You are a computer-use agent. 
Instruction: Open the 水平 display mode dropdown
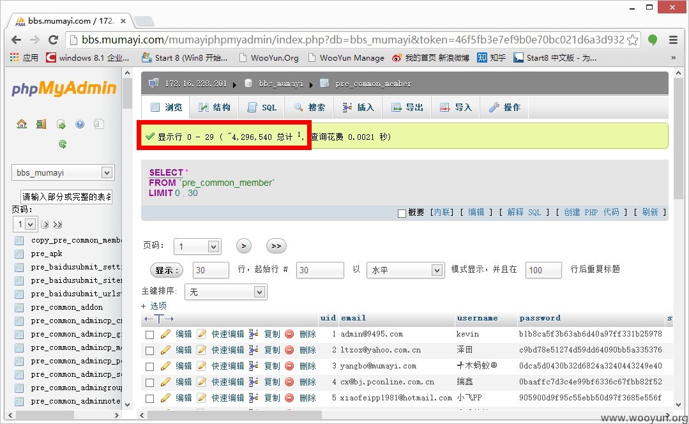[405, 269]
